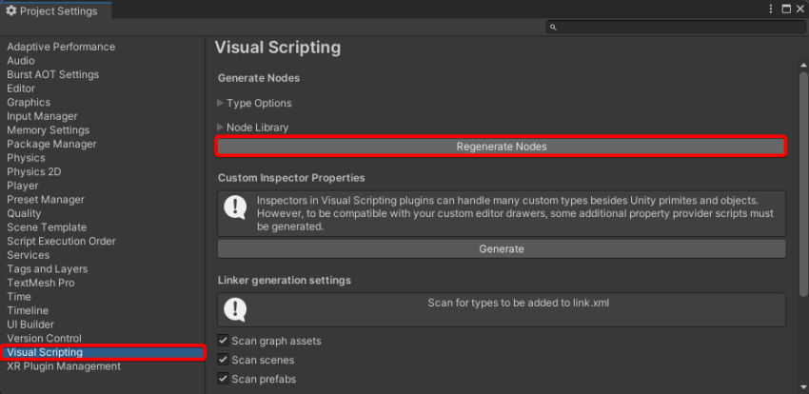Viewport: 809px width, 394px height.
Task: Click the vertical scrollbar thumb
Action: tap(802, 184)
